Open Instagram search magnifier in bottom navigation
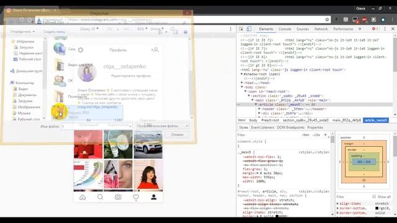 100,197
